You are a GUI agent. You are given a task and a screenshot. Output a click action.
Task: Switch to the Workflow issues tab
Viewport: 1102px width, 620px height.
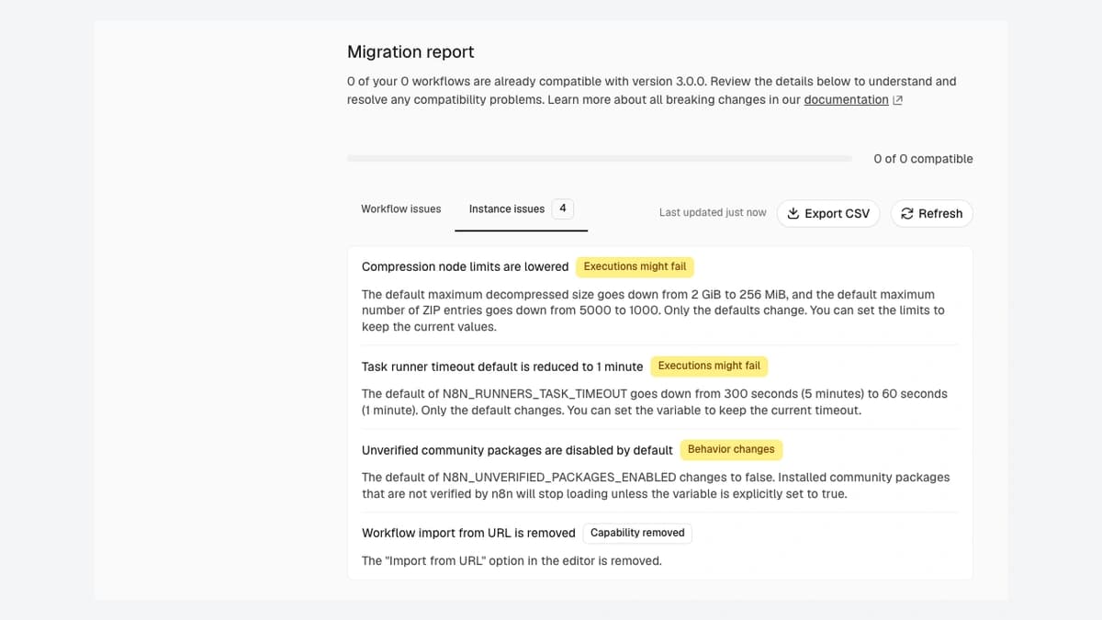pyautogui.click(x=400, y=209)
